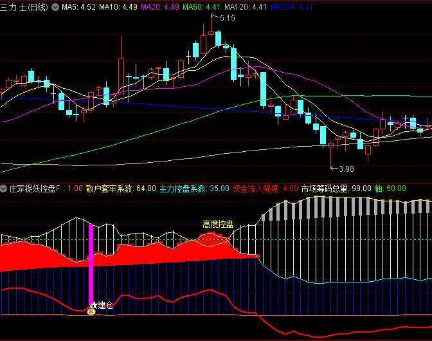Image resolution: width=432 pixels, height=341 pixels.
Task: Click the MA20: 4.49 label
Action: point(160,7)
